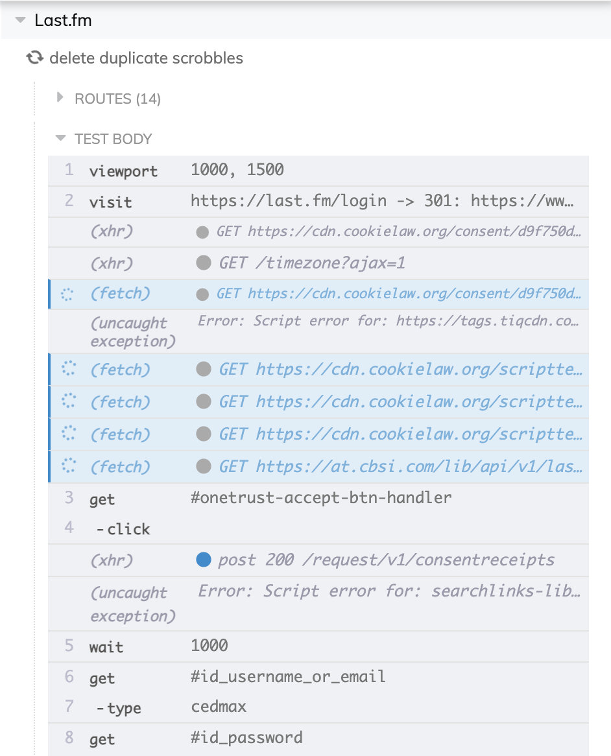The width and height of the screenshot is (611, 756).
Task: Select the get #id_password command
Action: 318,738
